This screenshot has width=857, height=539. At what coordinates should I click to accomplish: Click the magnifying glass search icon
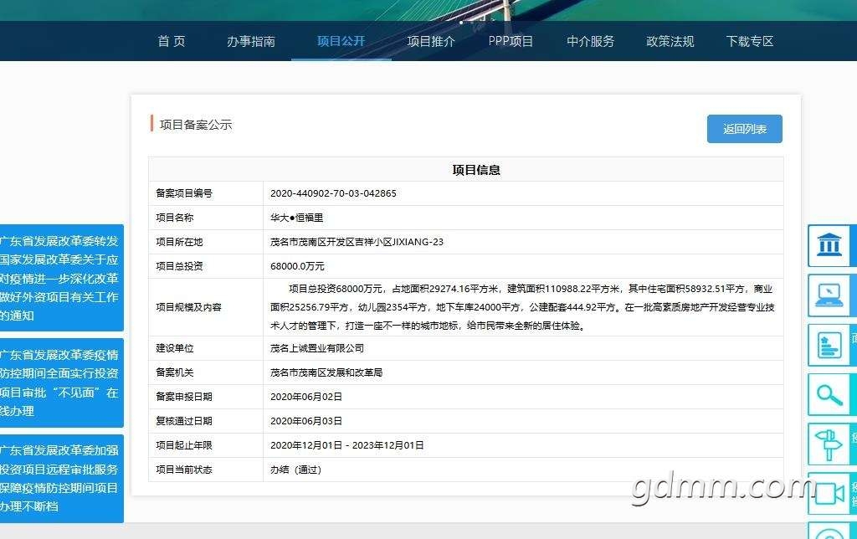[x=830, y=394]
